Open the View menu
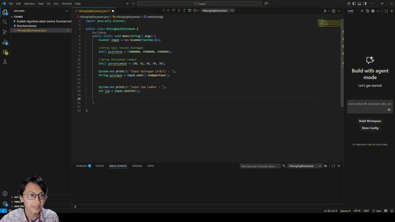Viewport: 395px width, 222px height. coord(41,4)
